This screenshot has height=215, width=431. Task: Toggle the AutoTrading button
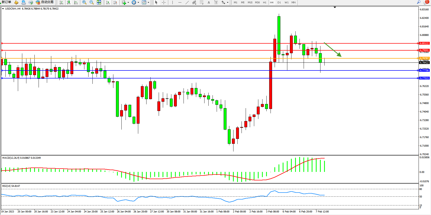point(45,2)
